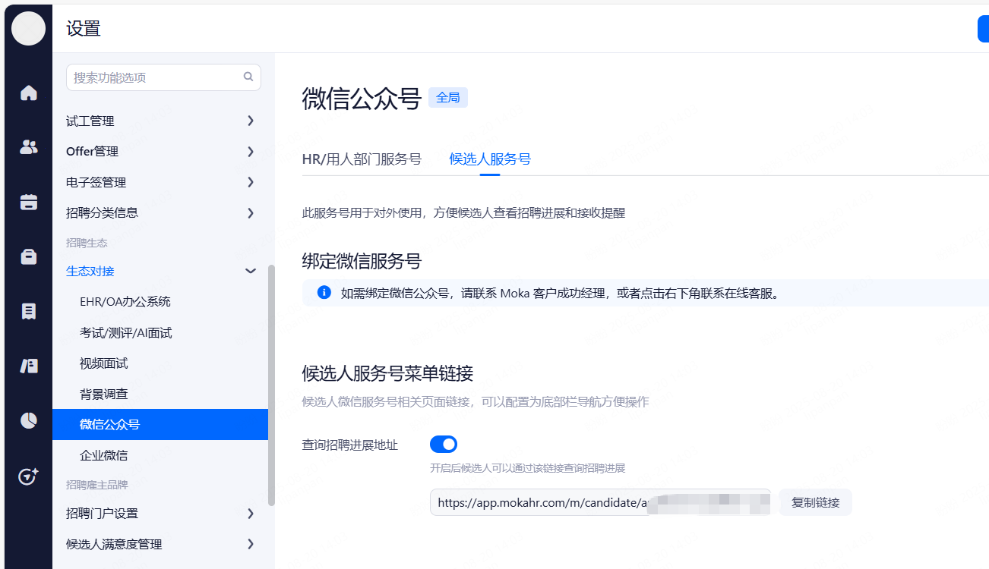Select the 候选人服务号 tab
989x569 pixels.
click(x=490, y=159)
